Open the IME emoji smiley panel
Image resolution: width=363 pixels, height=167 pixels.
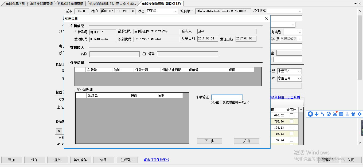click(x=329, y=114)
